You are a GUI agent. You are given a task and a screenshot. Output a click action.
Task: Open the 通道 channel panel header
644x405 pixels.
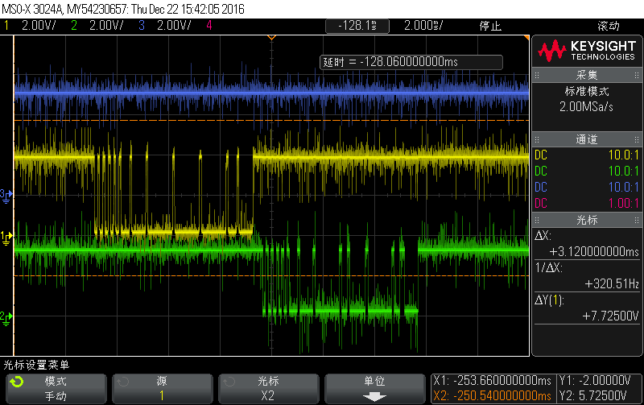pos(587,139)
